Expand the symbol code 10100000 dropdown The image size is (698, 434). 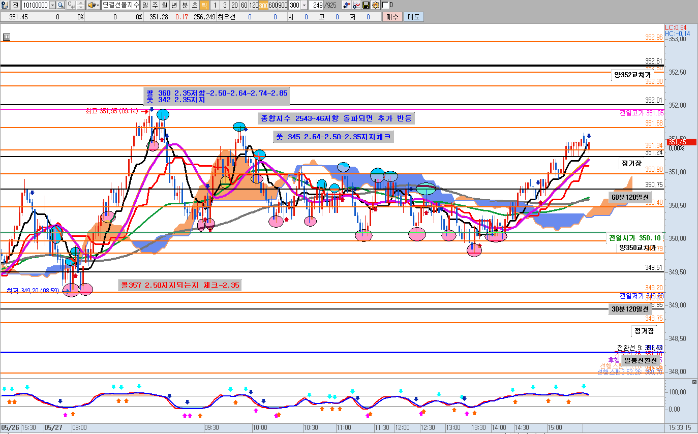[x=52, y=5]
